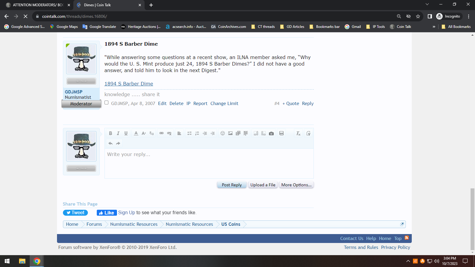Remove formatting with the Tx icon
Screen dimensions: 475x267
298,133
